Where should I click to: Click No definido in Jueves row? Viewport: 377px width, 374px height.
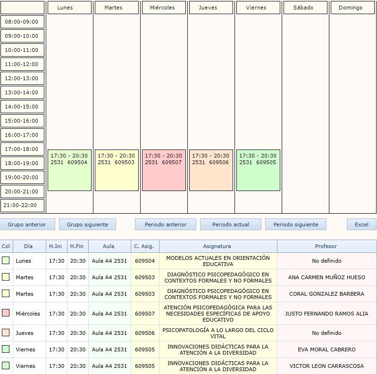[x=327, y=333]
